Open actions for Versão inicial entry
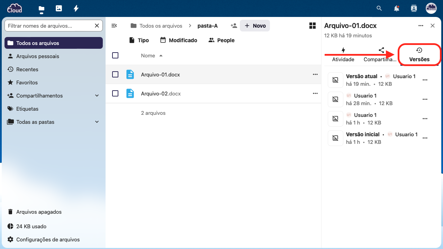The width and height of the screenshot is (443, 249). (425, 138)
